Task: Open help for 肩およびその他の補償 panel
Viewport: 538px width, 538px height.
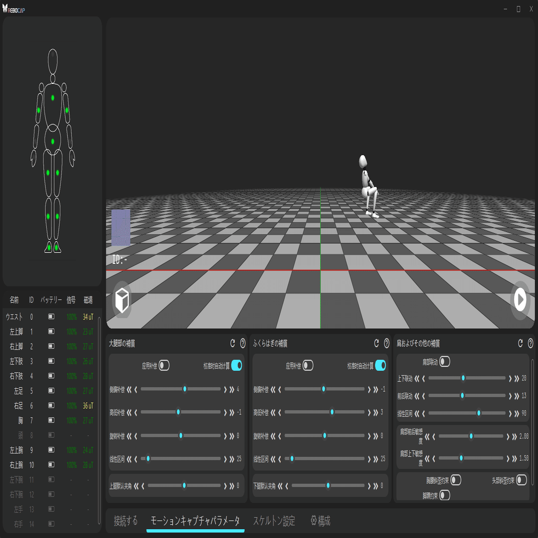Action: 530,343
